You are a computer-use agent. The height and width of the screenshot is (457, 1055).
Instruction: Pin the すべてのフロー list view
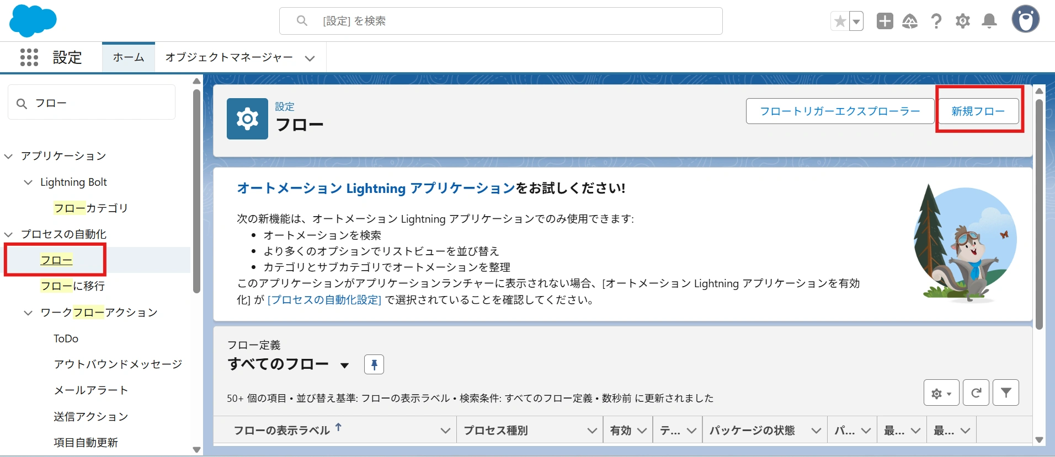[374, 364]
